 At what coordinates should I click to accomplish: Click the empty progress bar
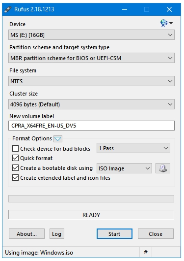[x=91, y=199]
